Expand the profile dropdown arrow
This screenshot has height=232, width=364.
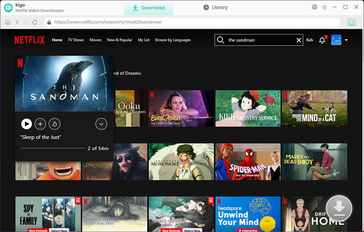[x=346, y=40]
